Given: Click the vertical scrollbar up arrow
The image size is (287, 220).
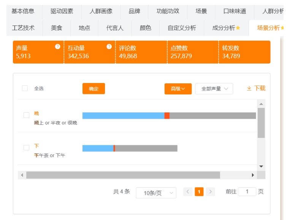Looking at the screenshot, I should point(261,104).
